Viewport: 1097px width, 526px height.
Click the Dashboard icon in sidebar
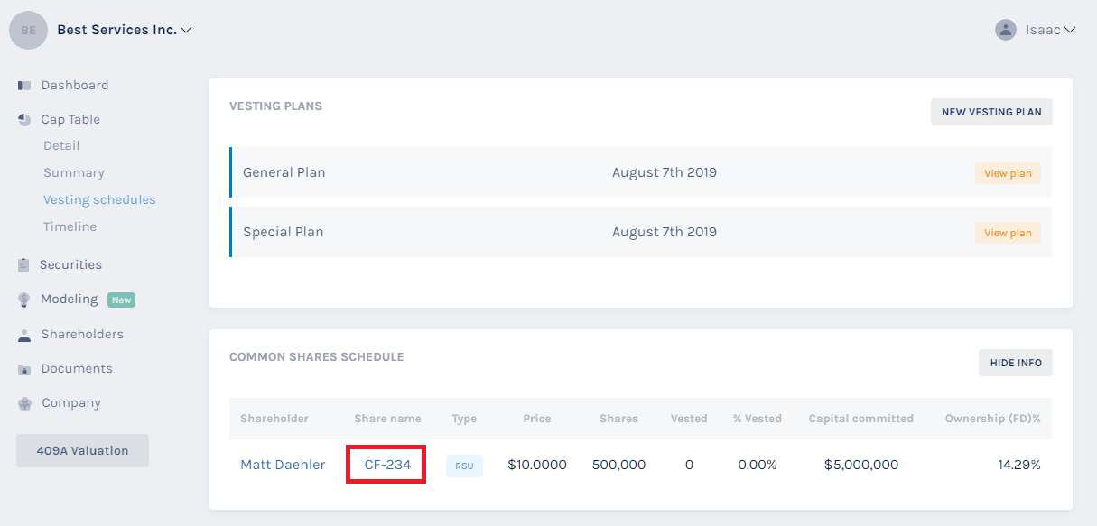coord(24,86)
